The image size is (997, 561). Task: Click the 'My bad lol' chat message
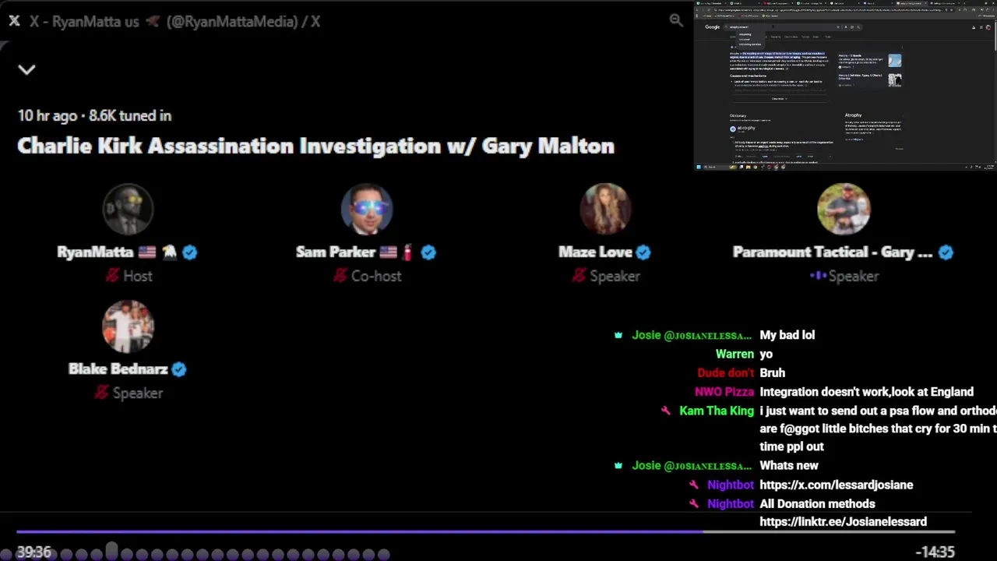(787, 335)
